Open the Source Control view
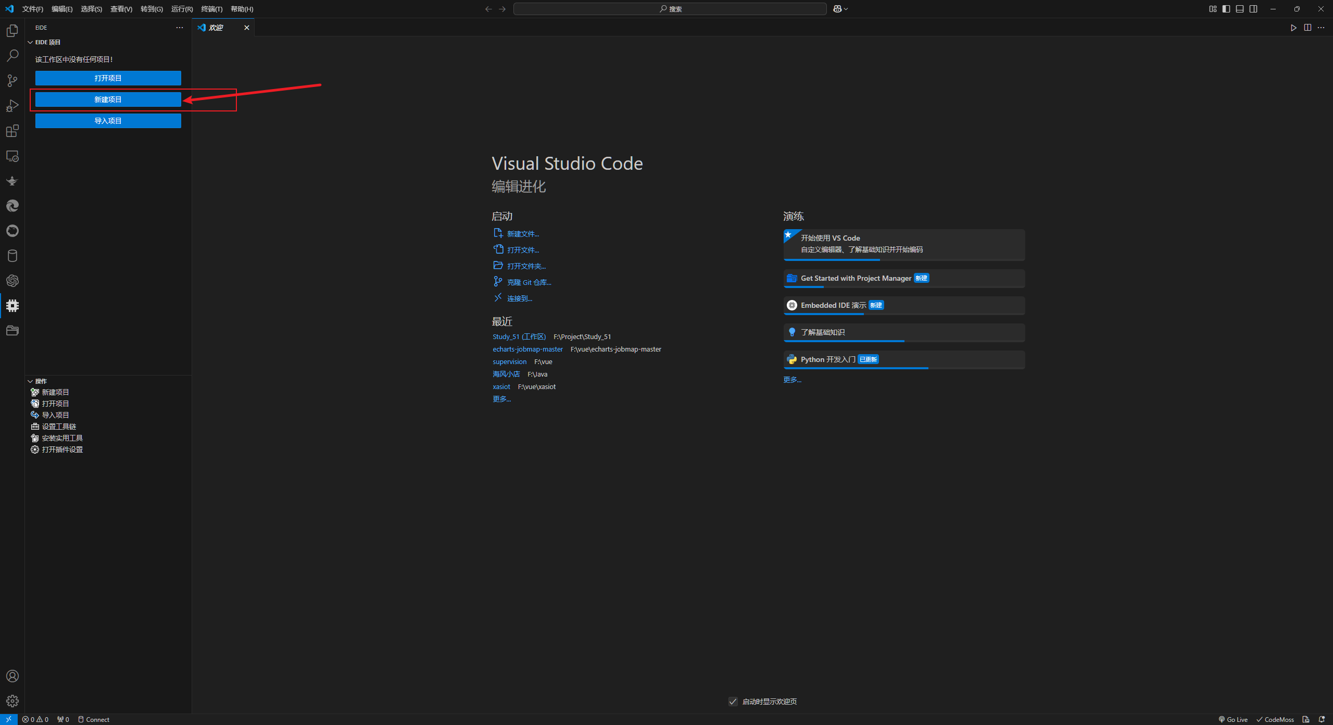The width and height of the screenshot is (1333, 725). tap(12, 81)
